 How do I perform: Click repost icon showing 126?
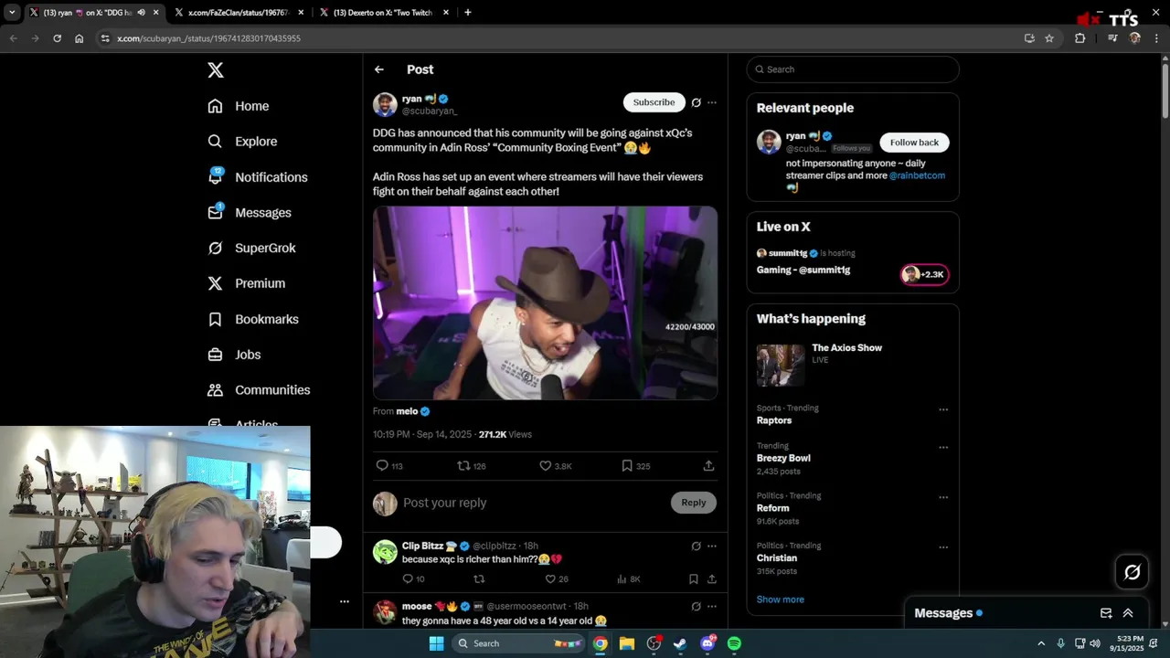point(471,466)
